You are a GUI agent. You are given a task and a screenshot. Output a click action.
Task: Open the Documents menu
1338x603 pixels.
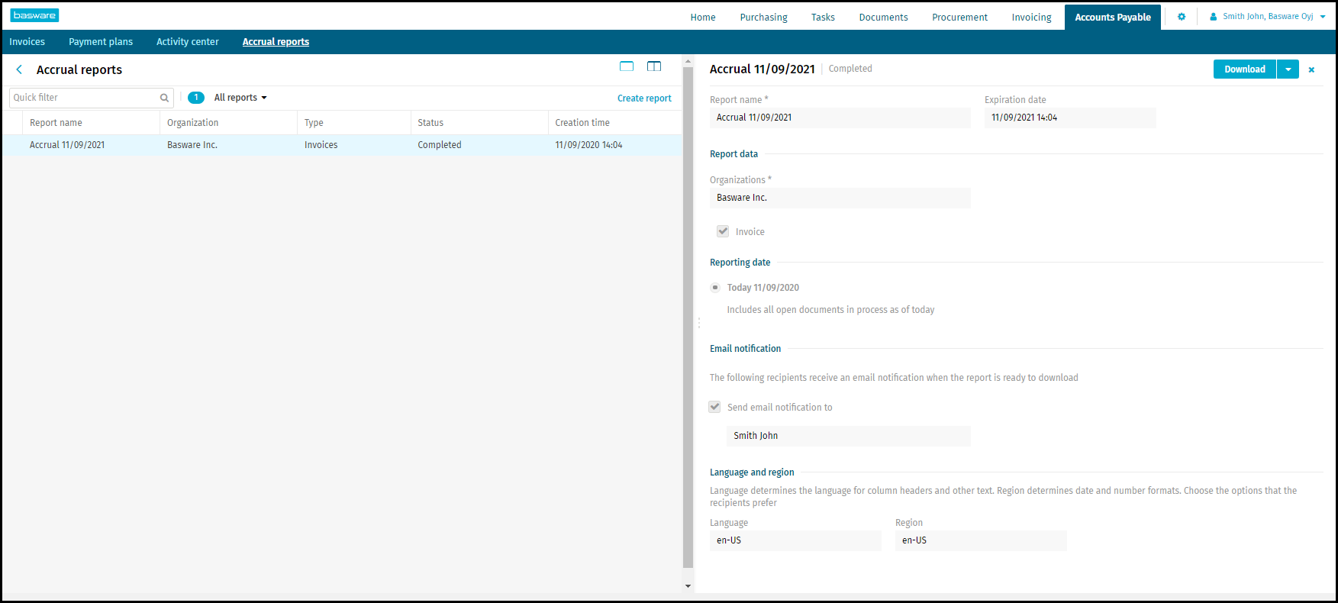[883, 17]
